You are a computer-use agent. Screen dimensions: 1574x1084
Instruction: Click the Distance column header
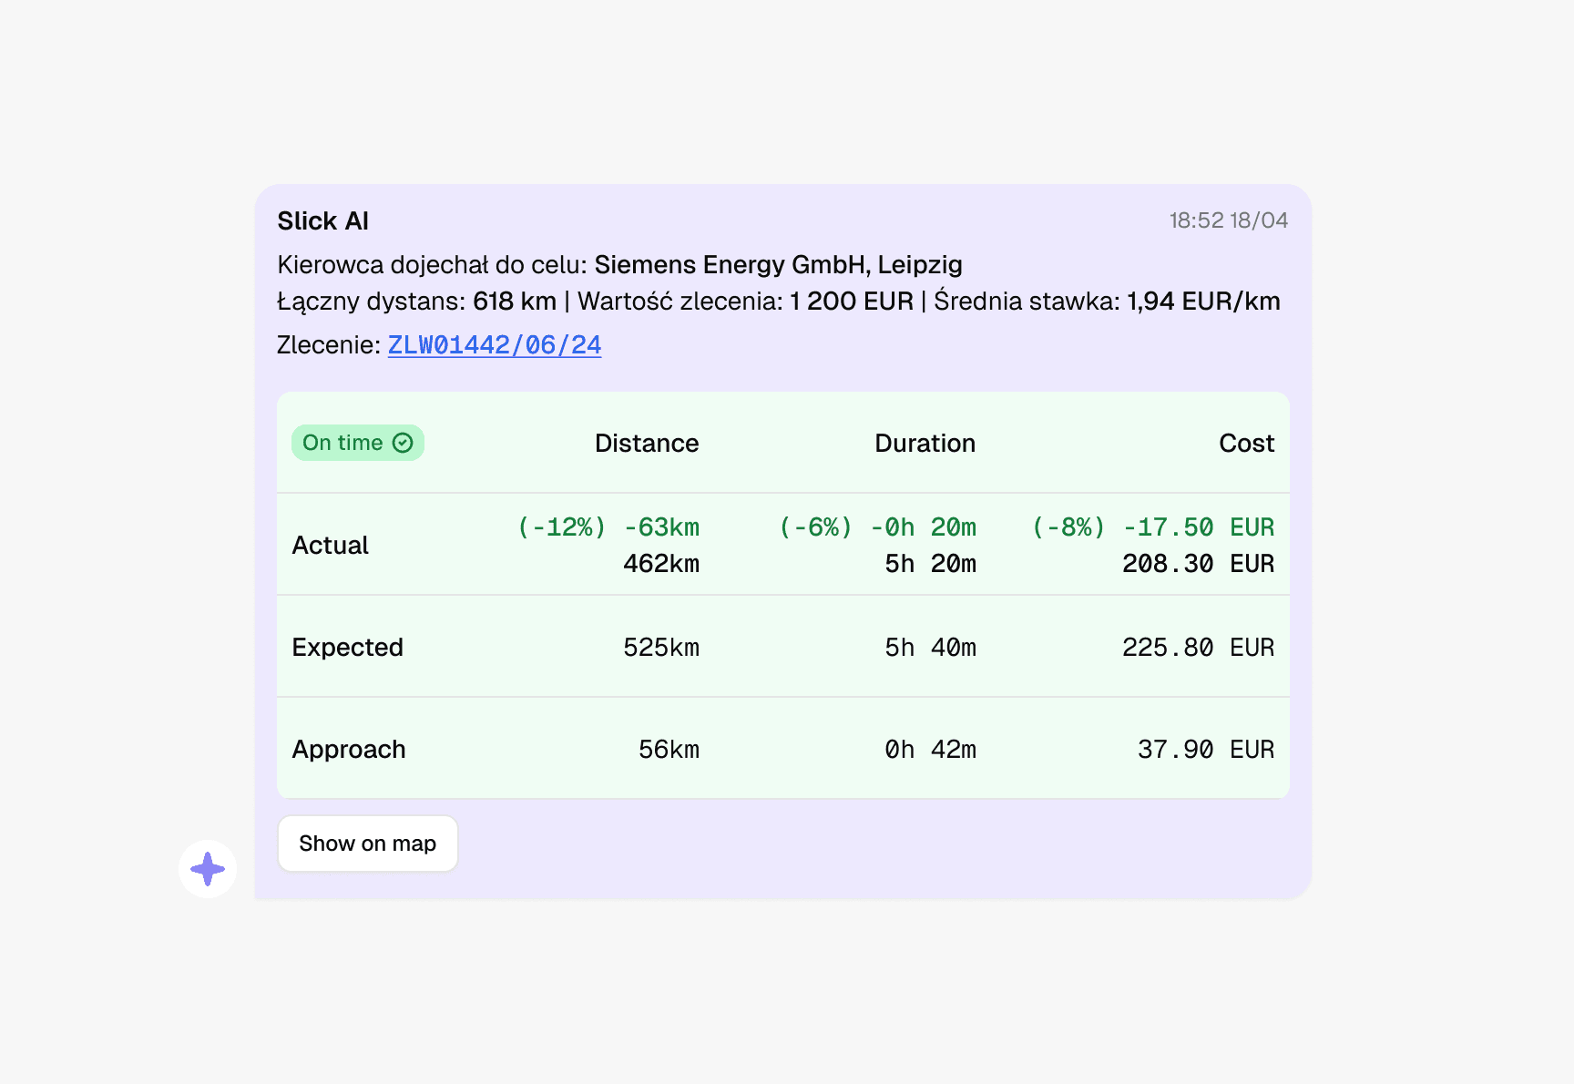646,444
